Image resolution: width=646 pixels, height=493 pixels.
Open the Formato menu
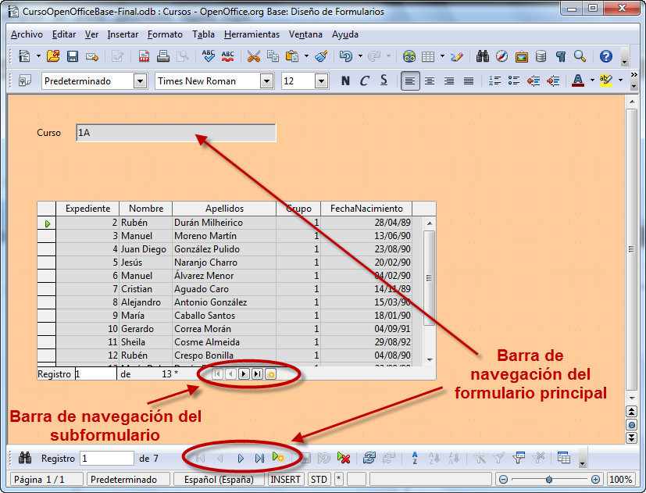click(165, 34)
